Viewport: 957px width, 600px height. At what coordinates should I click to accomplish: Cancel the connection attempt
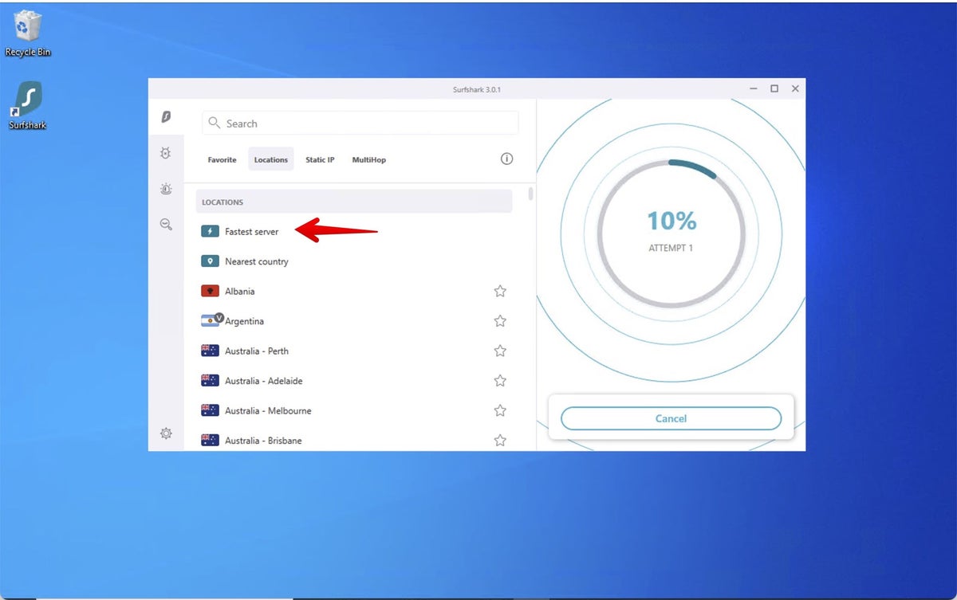[x=671, y=418]
